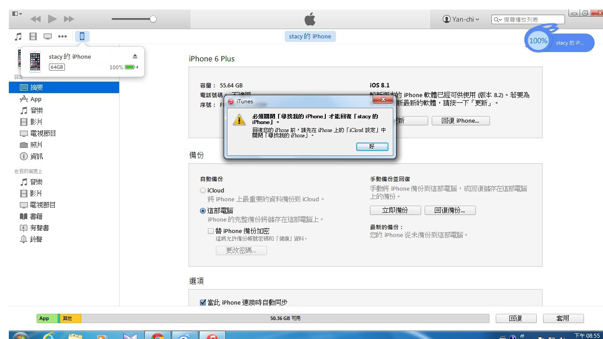Viewport: 603px width, 339px height.
Task: Click the iPhone 6 Plus heading
Action: click(211, 59)
